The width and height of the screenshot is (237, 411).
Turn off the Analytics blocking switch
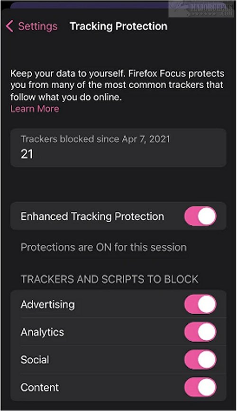tap(201, 332)
